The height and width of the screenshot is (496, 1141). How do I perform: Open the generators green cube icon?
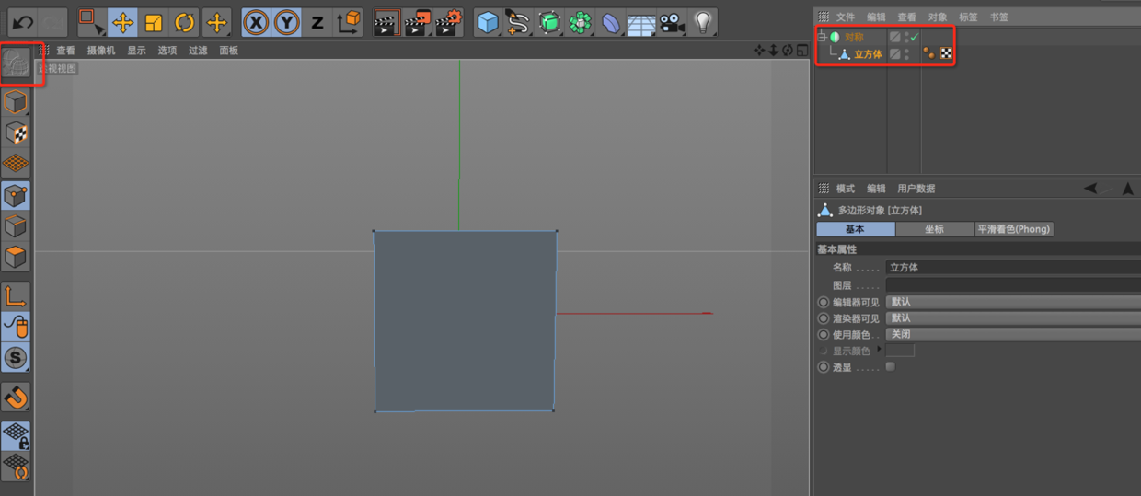[549, 22]
